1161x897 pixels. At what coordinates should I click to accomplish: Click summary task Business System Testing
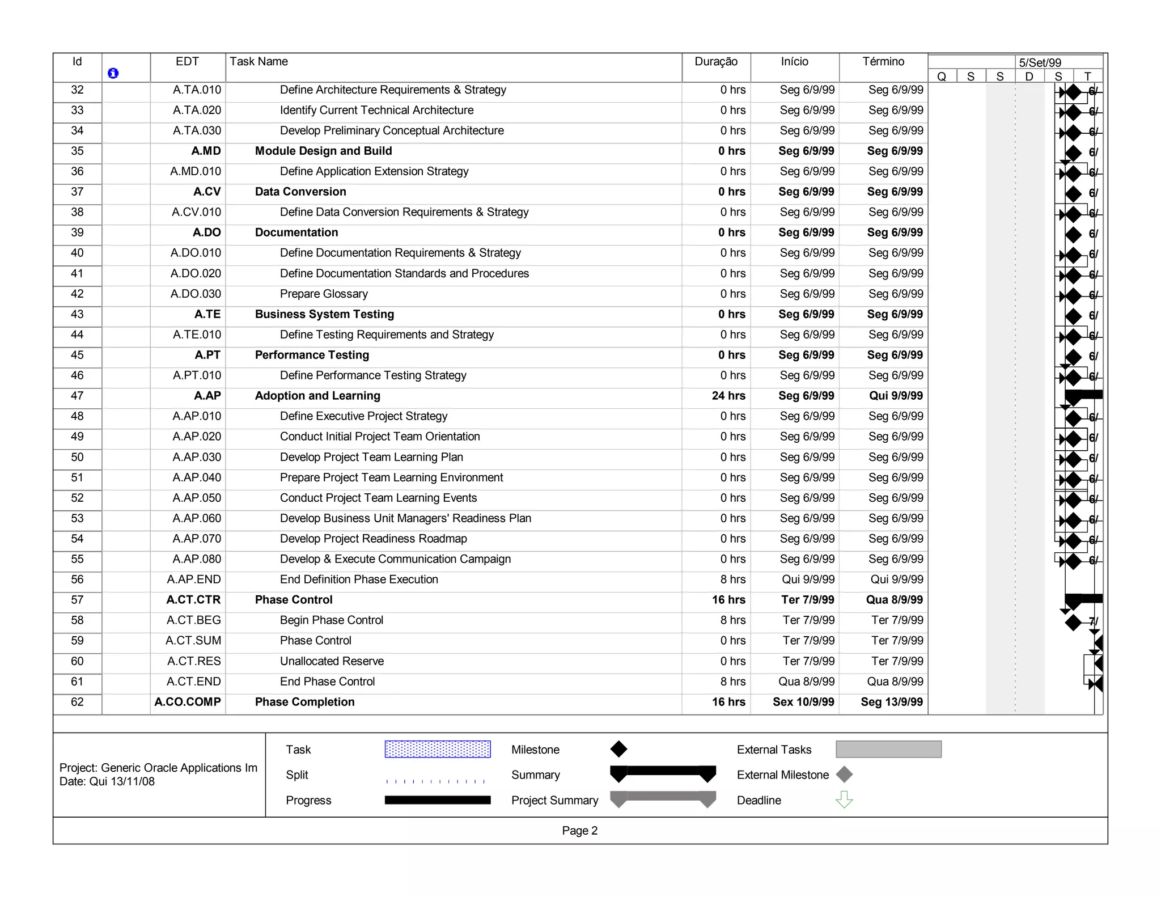tap(324, 314)
